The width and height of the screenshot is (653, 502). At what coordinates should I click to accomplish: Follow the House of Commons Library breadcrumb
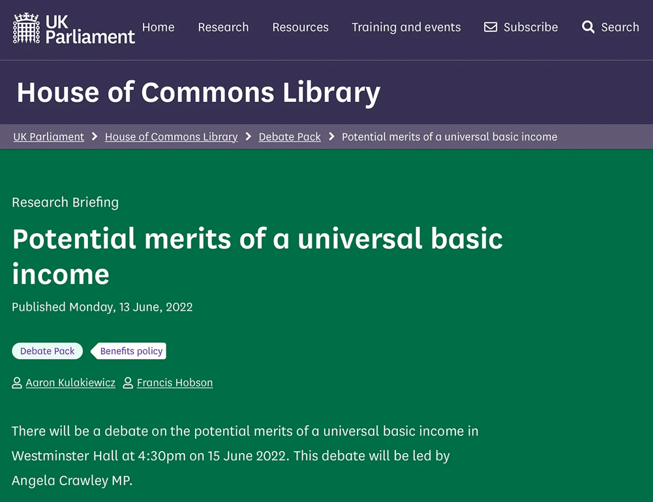click(171, 136)
